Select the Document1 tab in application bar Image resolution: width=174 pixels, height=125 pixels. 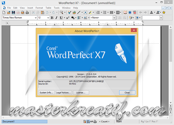tap(24, 122)
